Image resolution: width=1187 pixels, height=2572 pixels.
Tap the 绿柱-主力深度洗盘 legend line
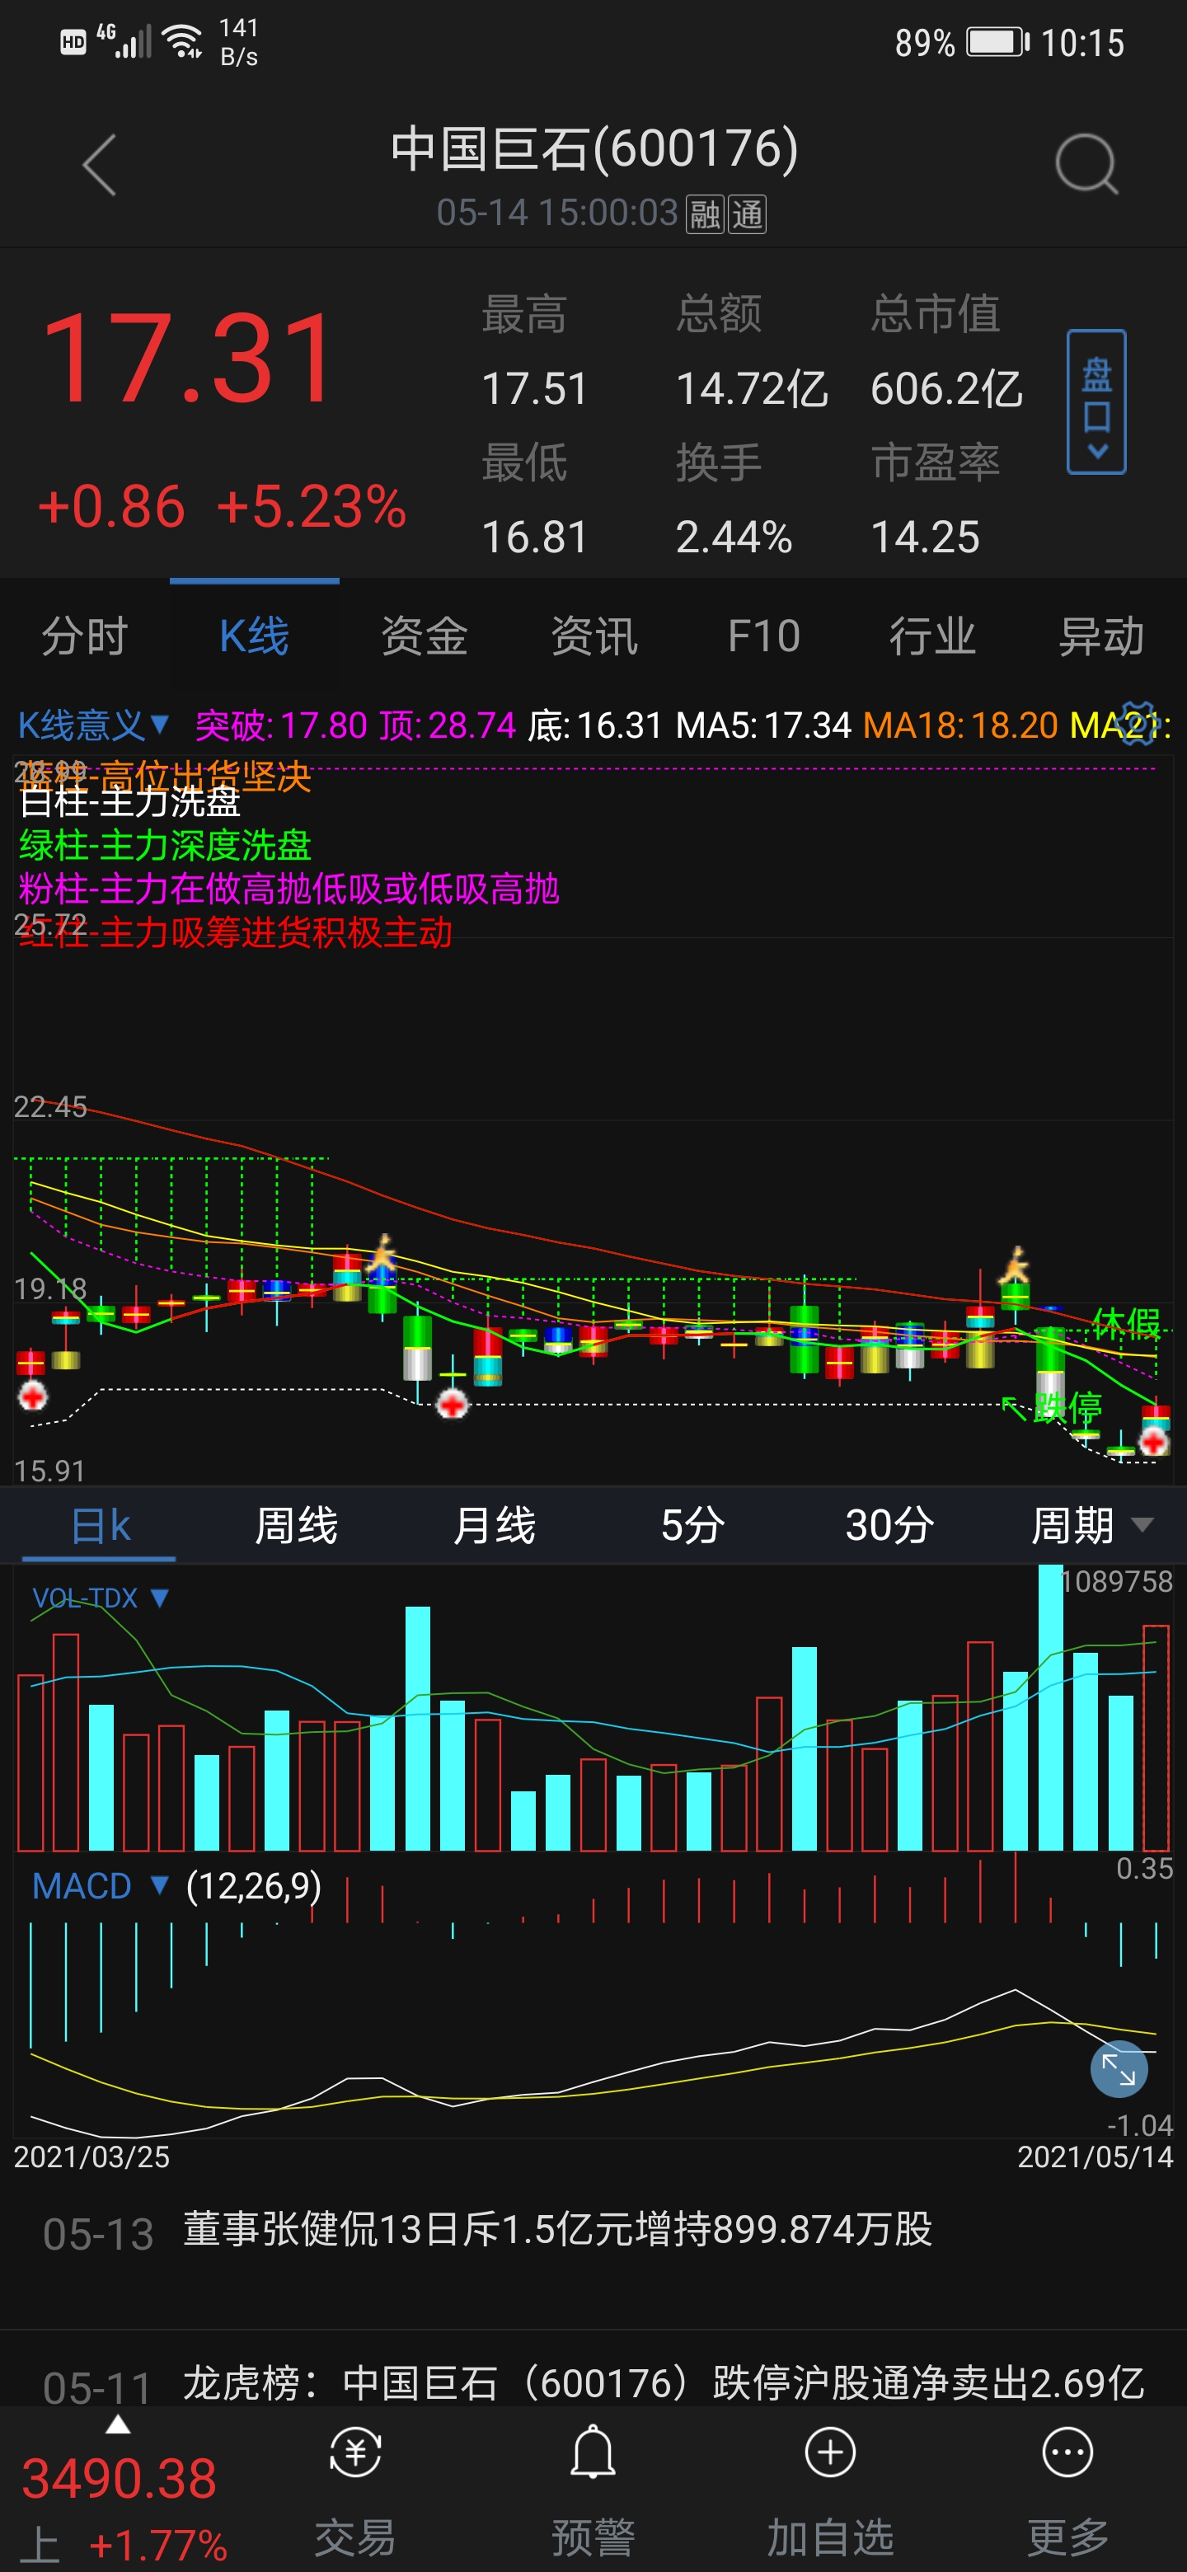coord(166,845)
